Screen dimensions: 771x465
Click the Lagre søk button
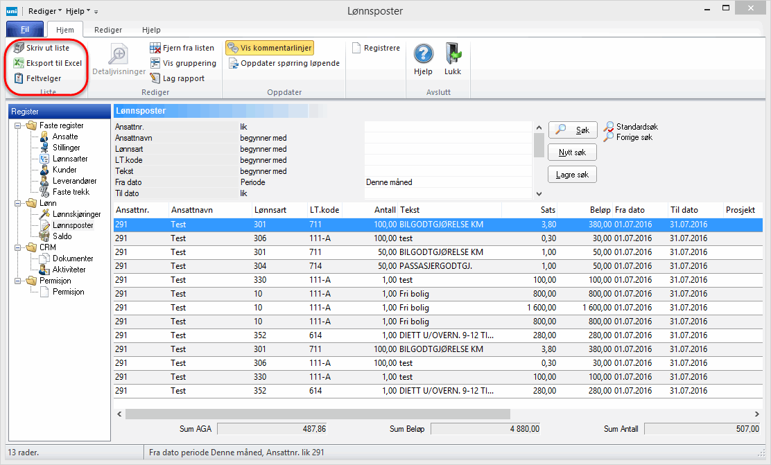coord(572,175)
